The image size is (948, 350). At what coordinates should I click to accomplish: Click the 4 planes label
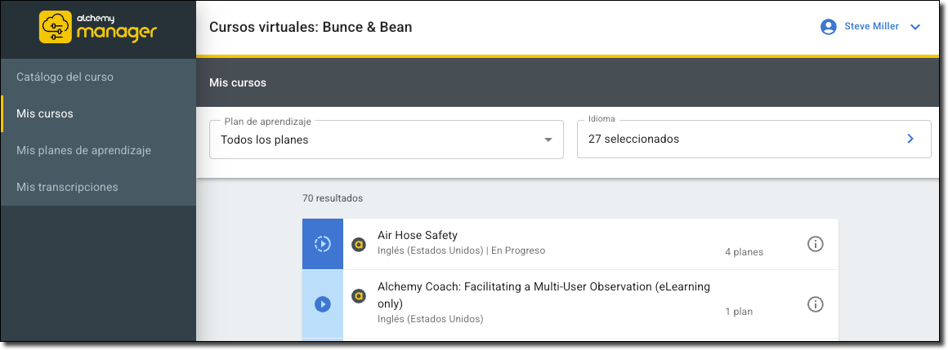(x=744, y=252)
